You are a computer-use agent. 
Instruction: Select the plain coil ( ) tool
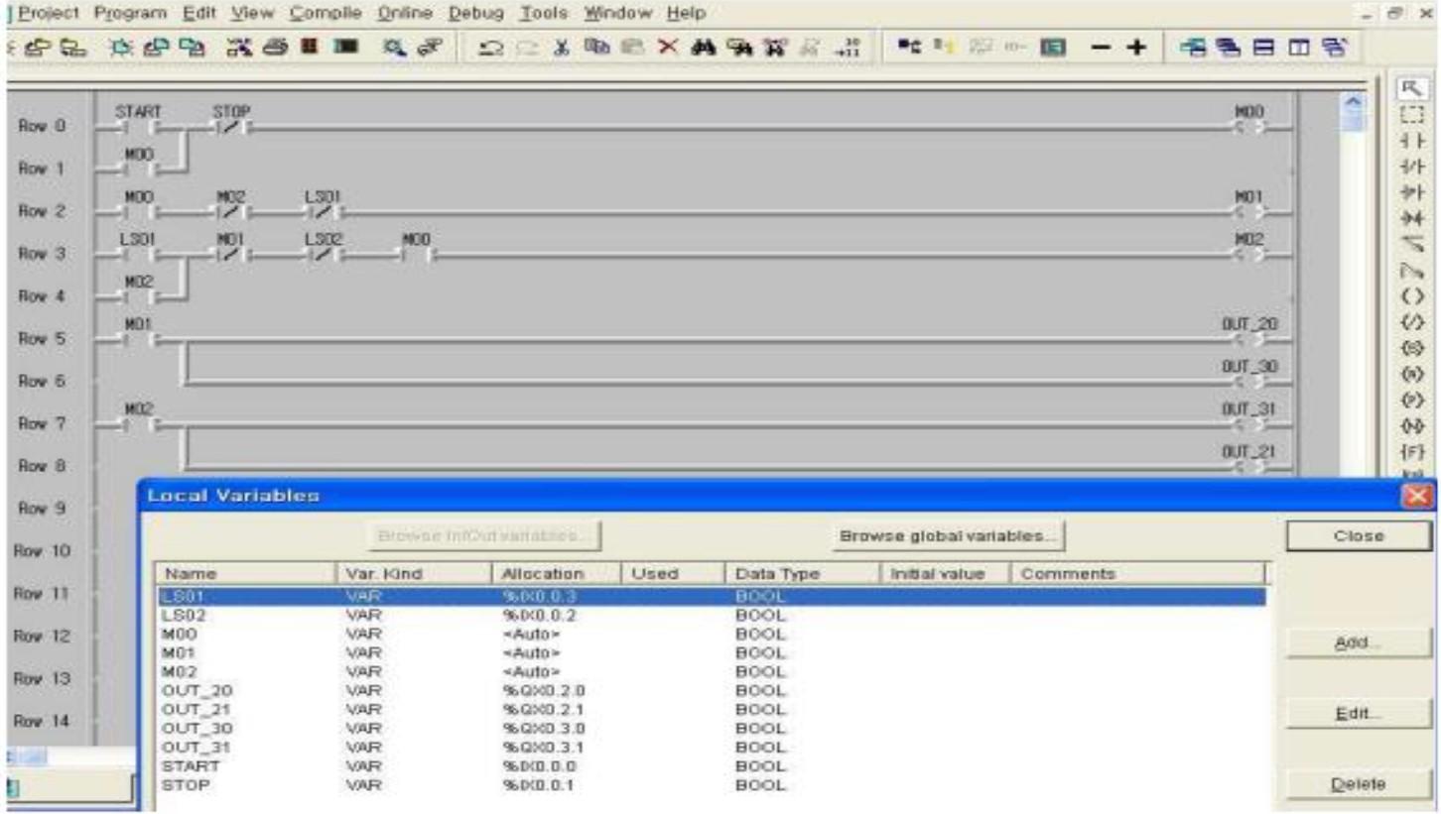click(1411, 297)
